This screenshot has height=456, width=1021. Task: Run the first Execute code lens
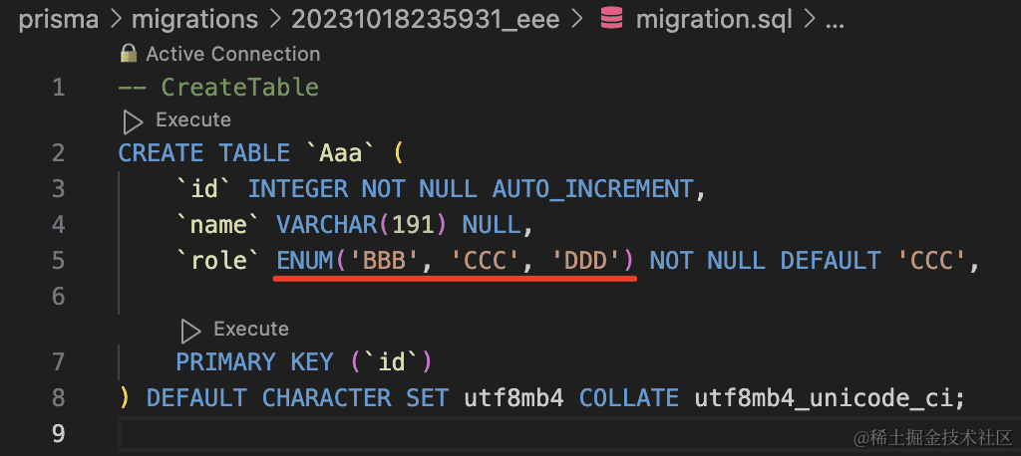click(192, 120)
